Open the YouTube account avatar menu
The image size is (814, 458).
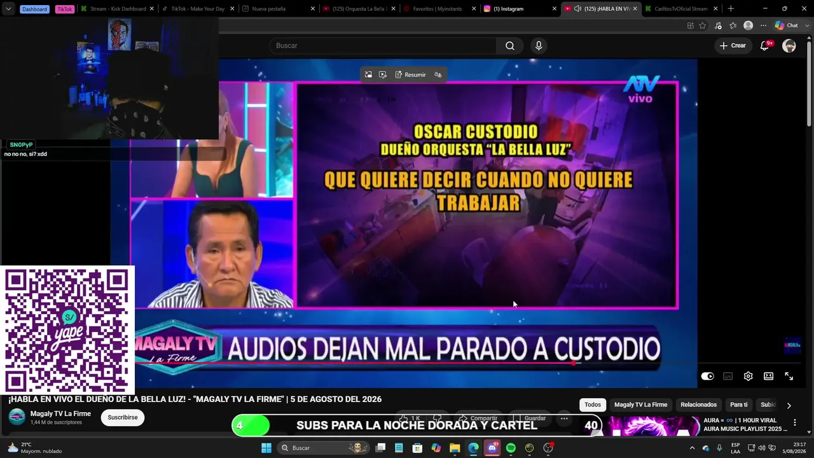tap(789, 46)
